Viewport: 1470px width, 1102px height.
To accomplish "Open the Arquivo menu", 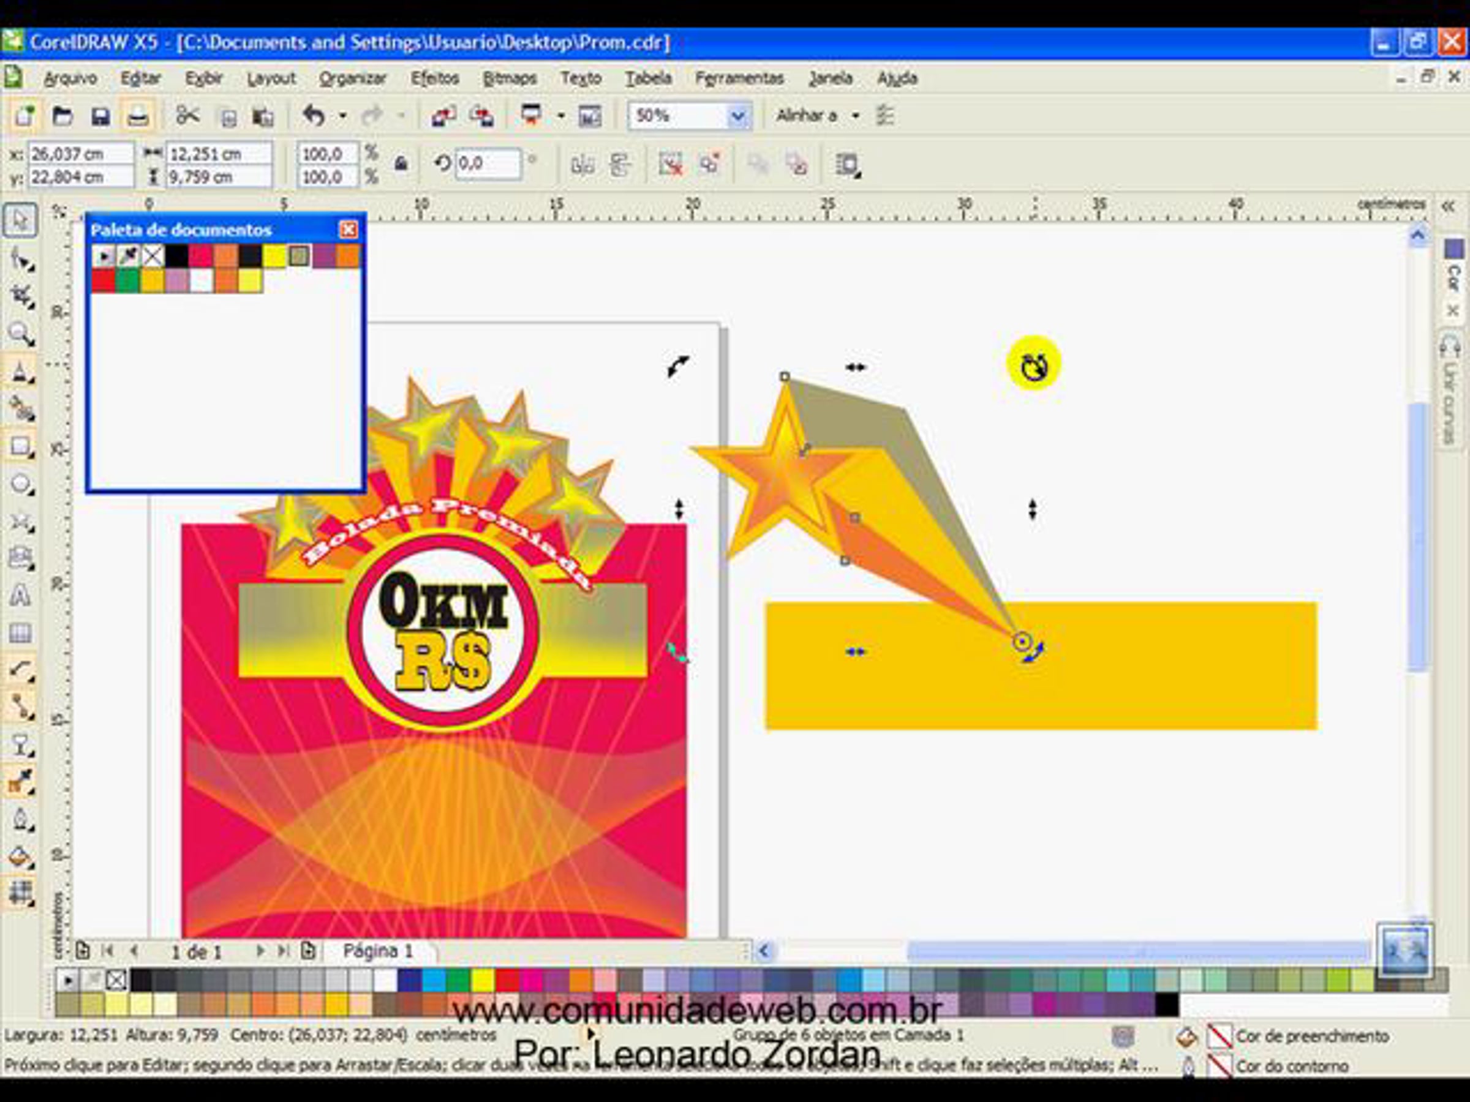I will [70, 78].
